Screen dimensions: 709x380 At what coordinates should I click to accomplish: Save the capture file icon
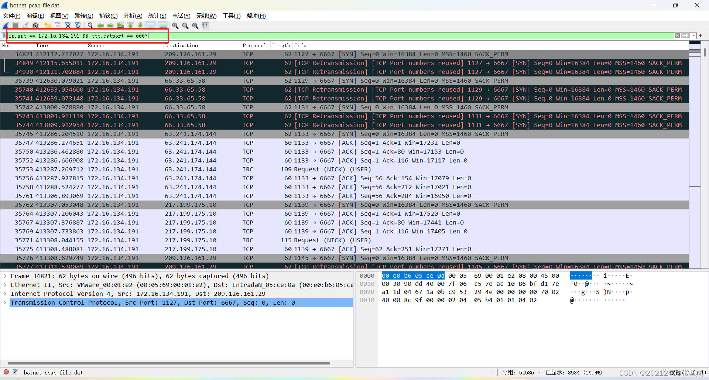coord(58,25)
